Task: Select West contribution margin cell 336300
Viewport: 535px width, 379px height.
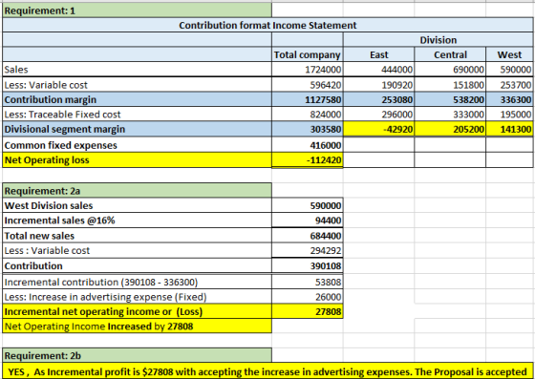Action: click(509, 99)
